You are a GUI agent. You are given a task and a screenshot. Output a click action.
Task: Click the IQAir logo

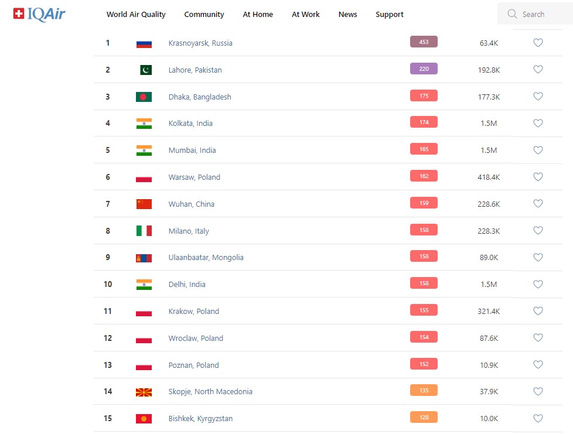pyautogui.click(x=39, y=14)
